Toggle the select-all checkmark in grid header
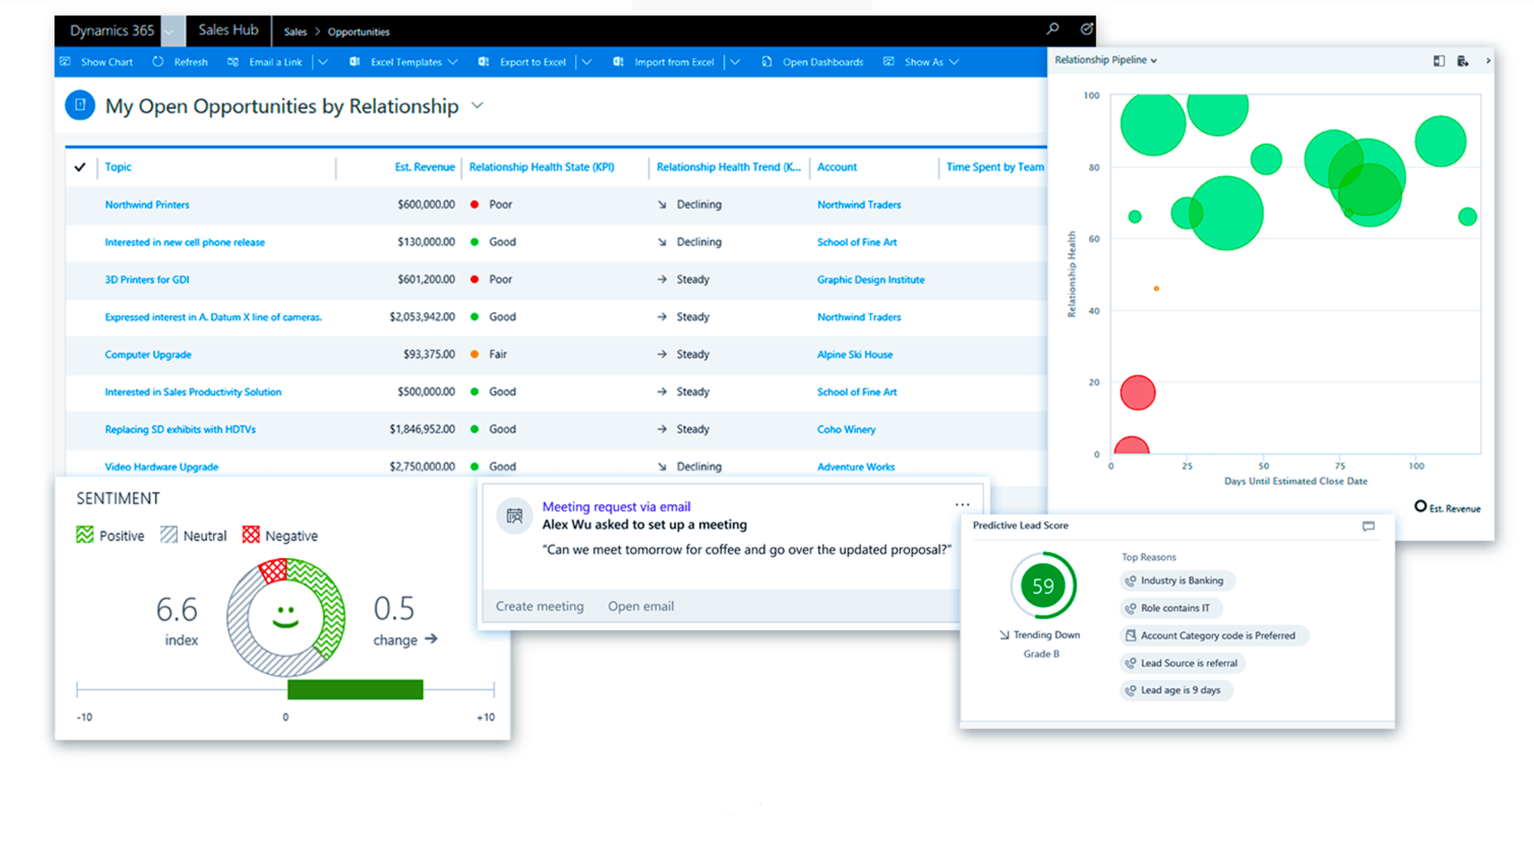 (80, 167)
